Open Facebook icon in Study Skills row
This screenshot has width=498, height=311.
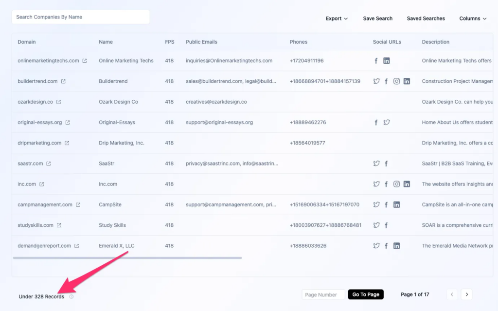click(386, 225)
